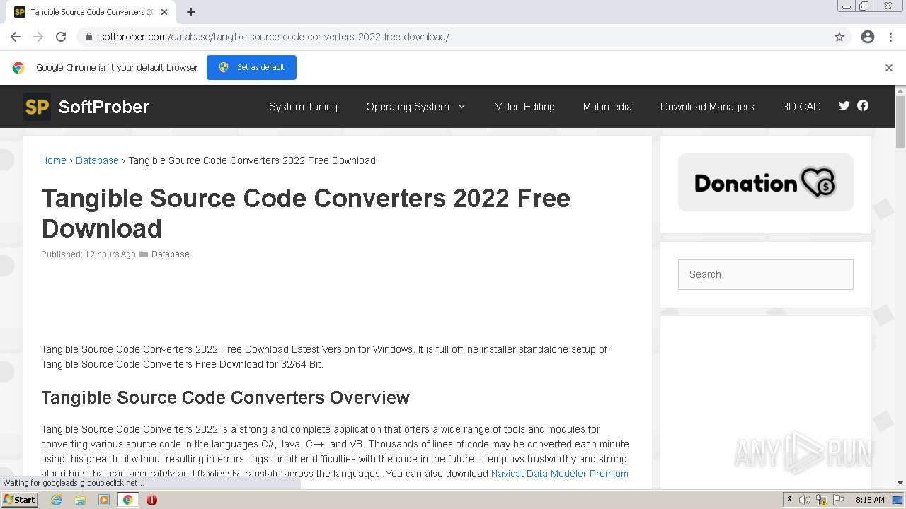The image size is (906, 509).
Task: Click the address bar URL
Action: pyautogui.click(x=275, y=37)
